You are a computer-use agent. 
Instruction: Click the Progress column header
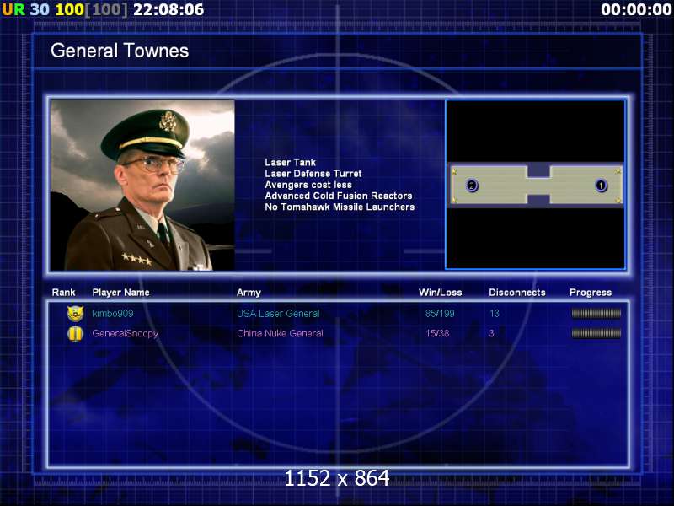pos(591,293)
